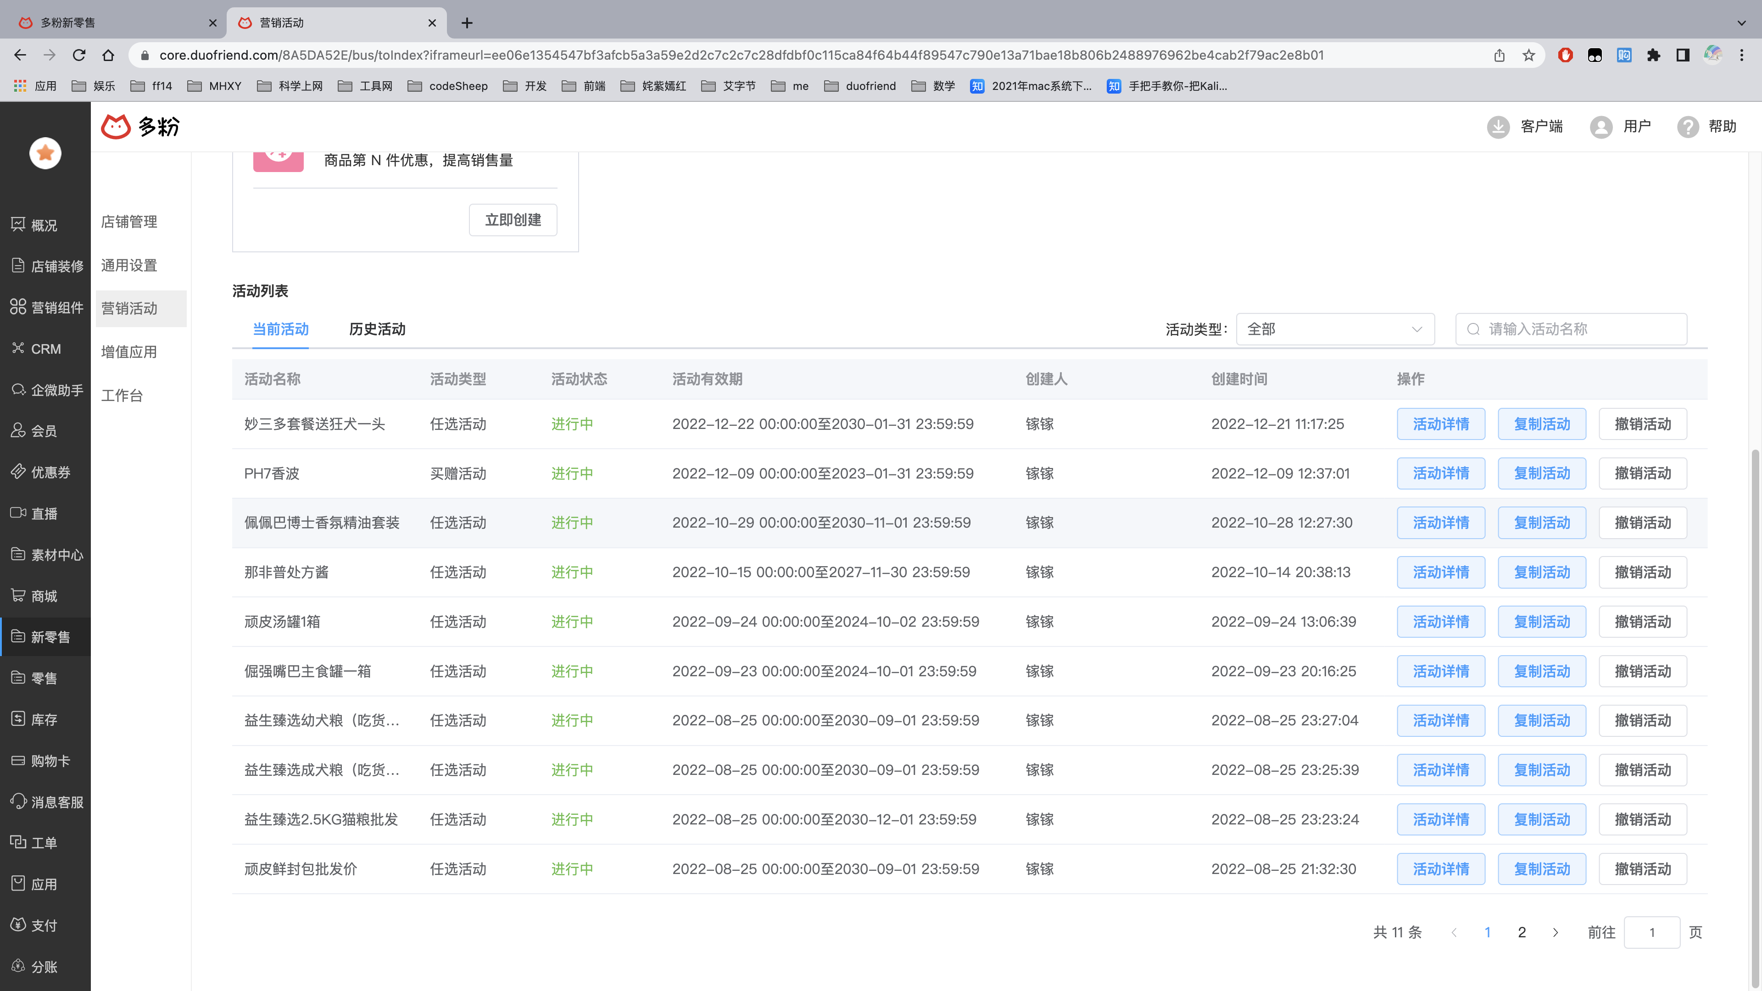Viewport: 1762px width, 991px height.
Task: Click the 客户端 download icon
Action: 1498,127
